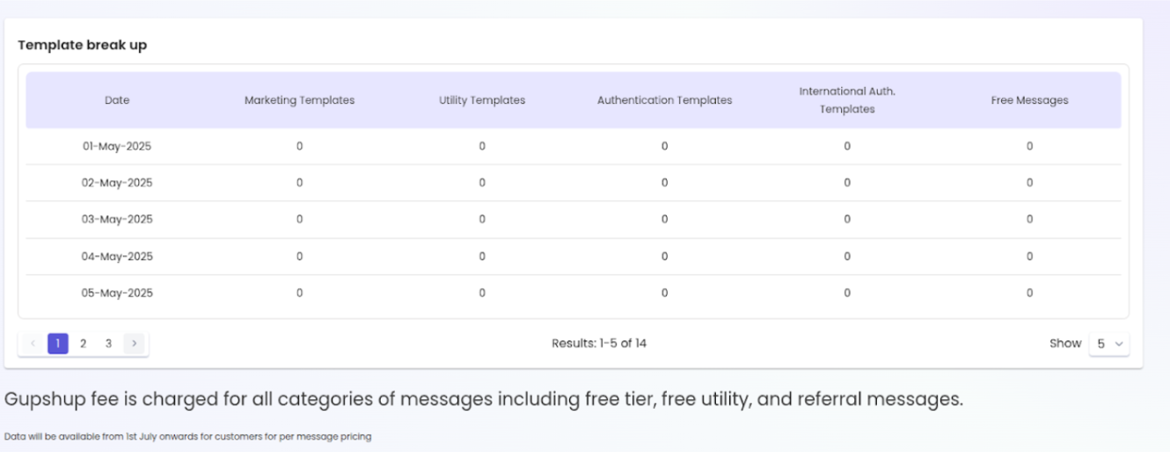The width and height of the screenshot is (1170, 452).
Task: Select pagination page 1
Action: click(x=58, y=344)
